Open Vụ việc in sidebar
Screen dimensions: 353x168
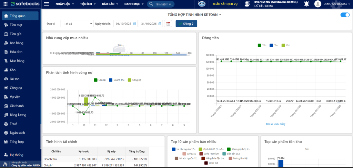click(x=20, y=97)
